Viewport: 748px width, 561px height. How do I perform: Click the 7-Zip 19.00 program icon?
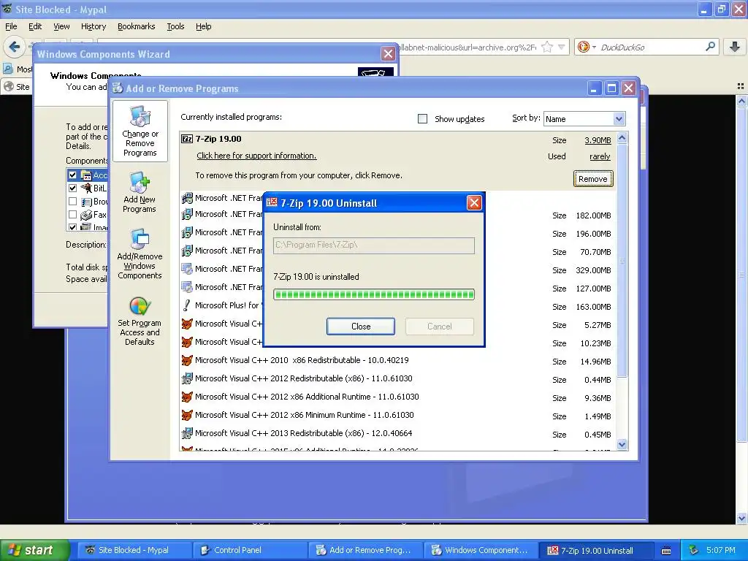pyautogui.click(x=187, y=139)
